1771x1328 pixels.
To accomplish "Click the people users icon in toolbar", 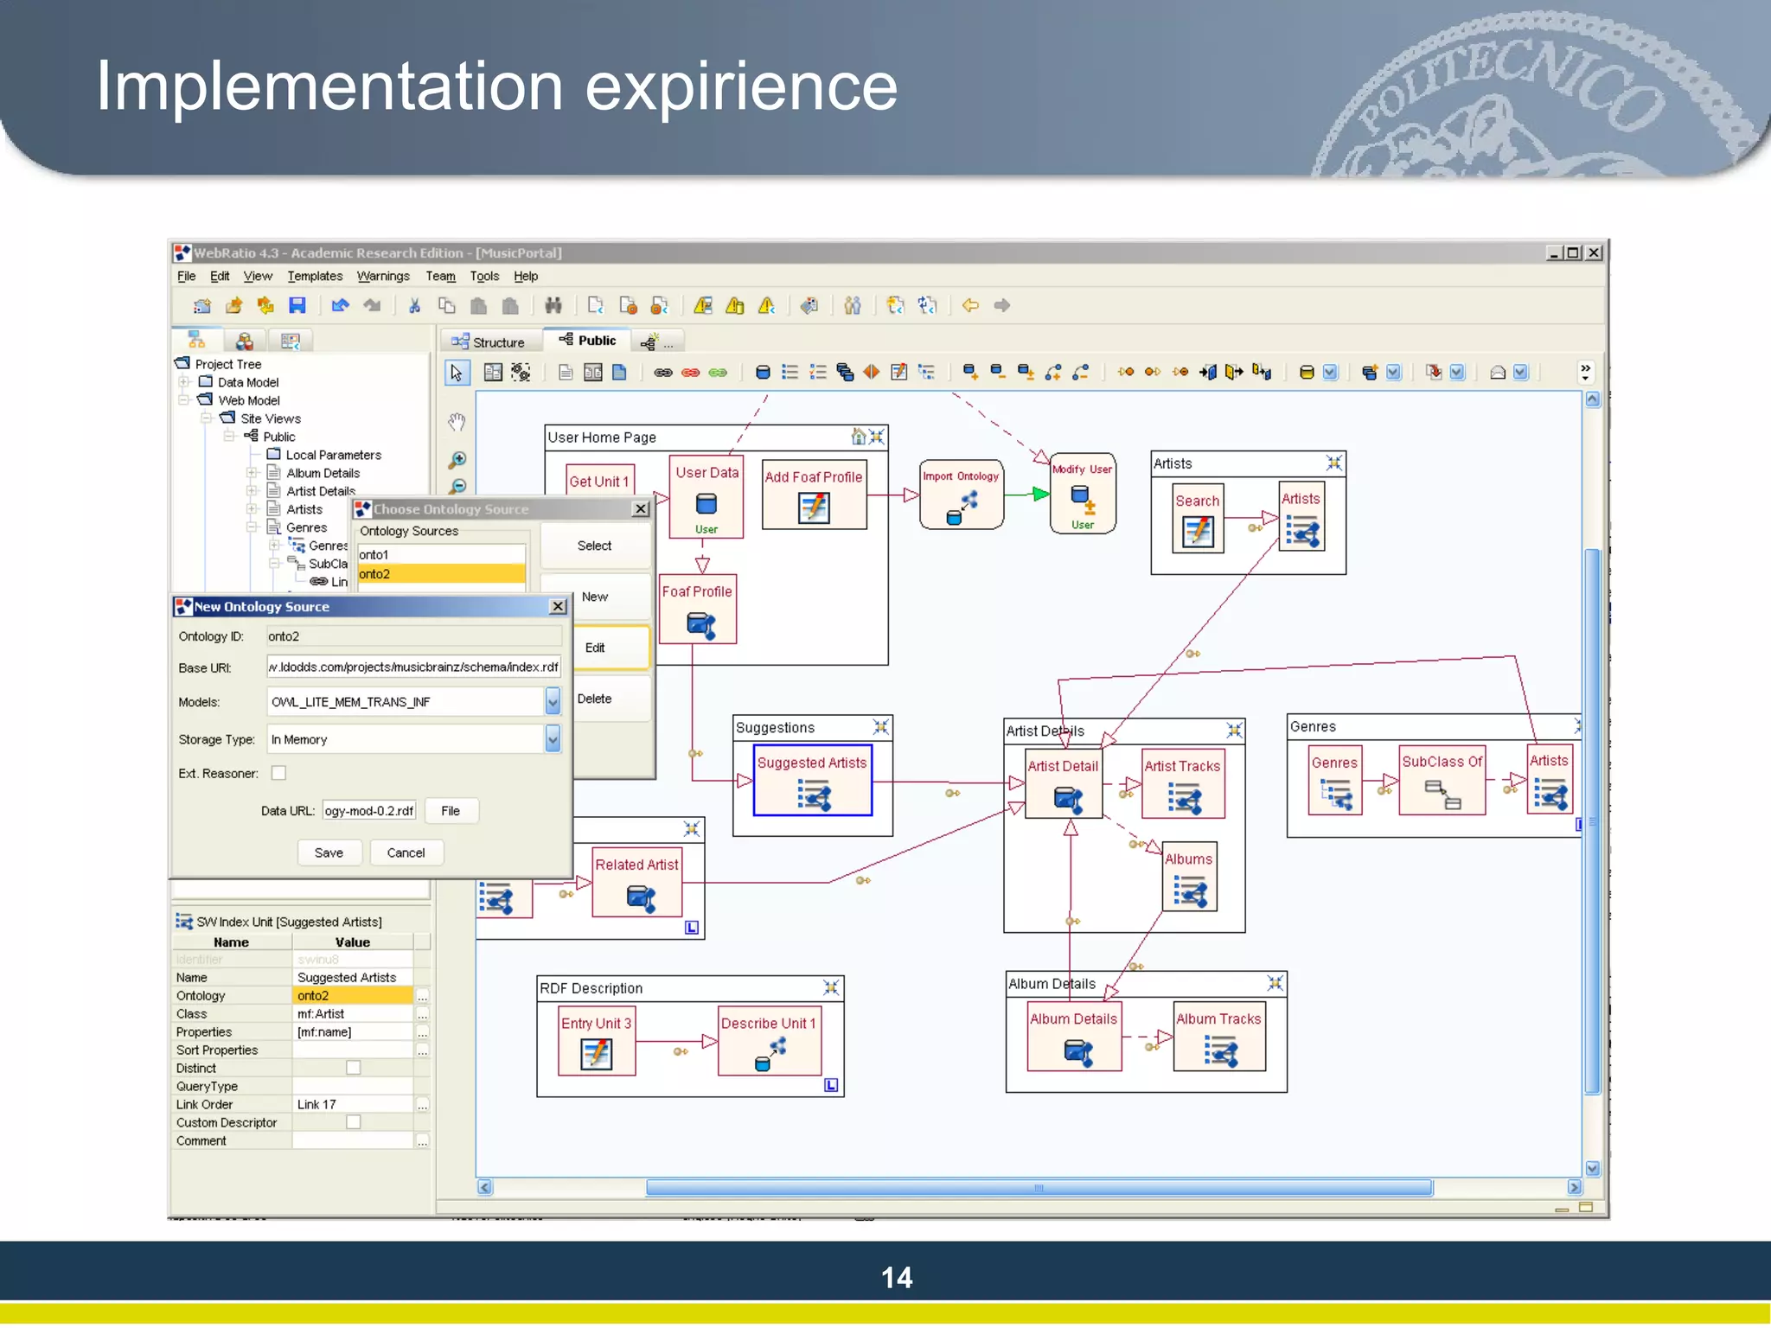I will click(x=853, y=305).
